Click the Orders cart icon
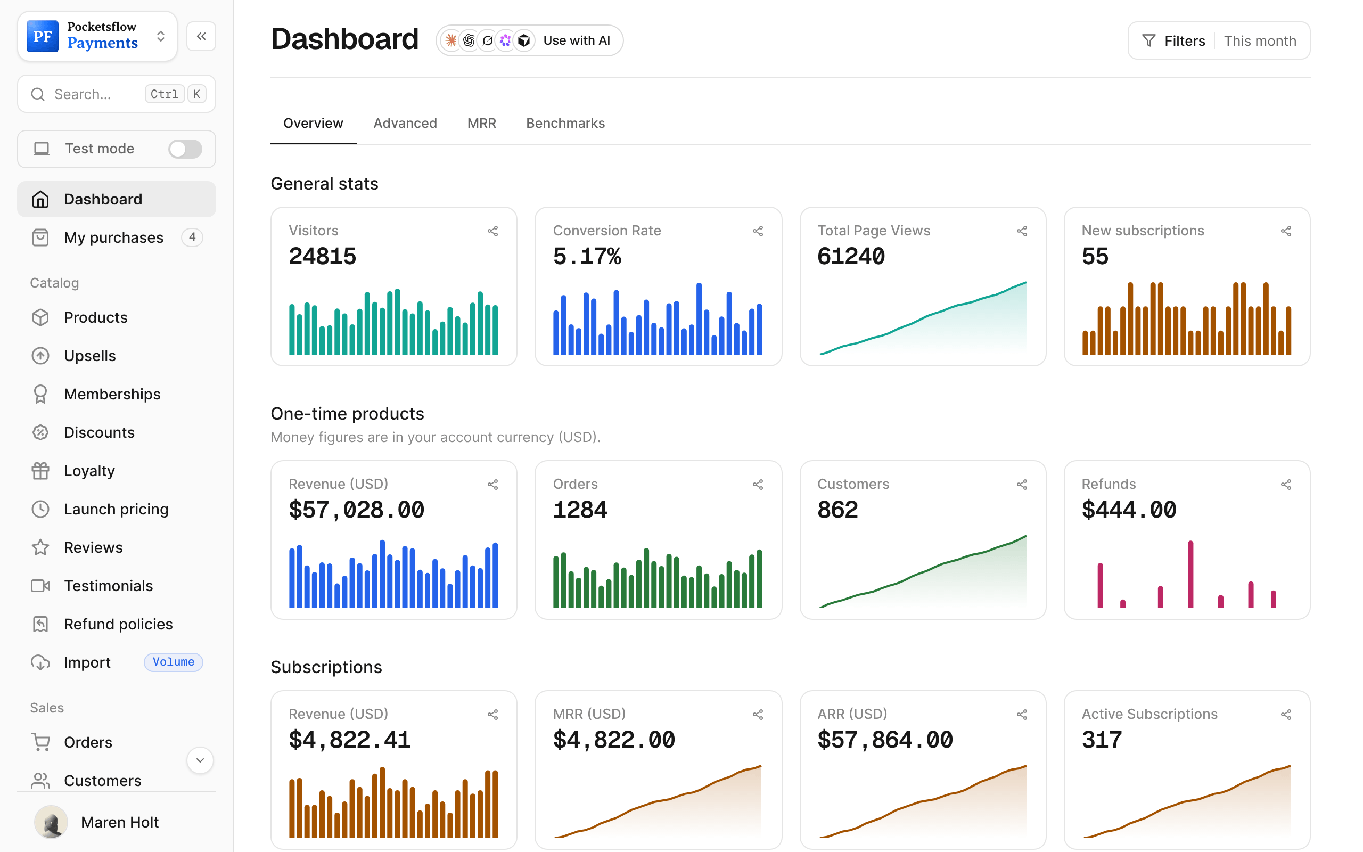1363x852 pixels. click(x=40, y=742)
